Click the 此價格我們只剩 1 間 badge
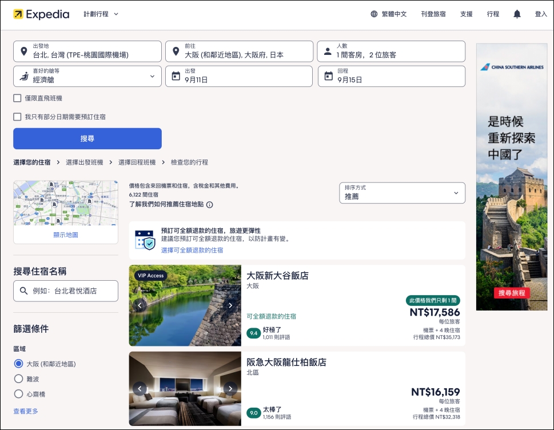 pos(433,300)
